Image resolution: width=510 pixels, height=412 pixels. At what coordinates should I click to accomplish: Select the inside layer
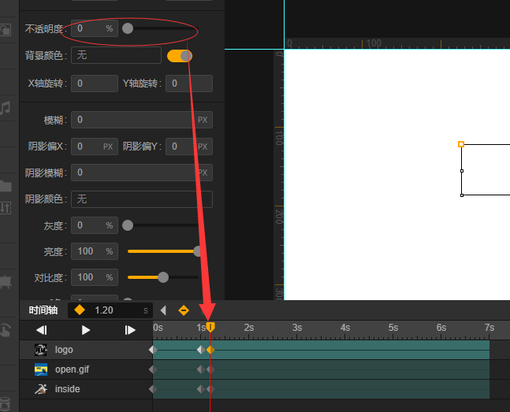tap(86, 389)
